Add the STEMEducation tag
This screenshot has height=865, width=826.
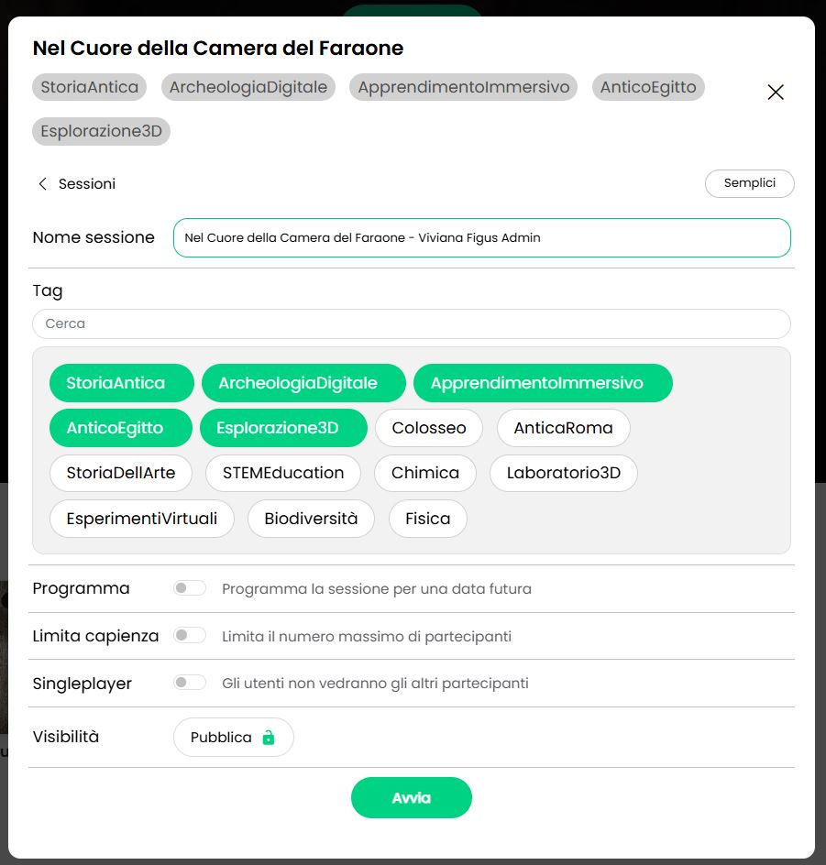(x=283, y=473)
